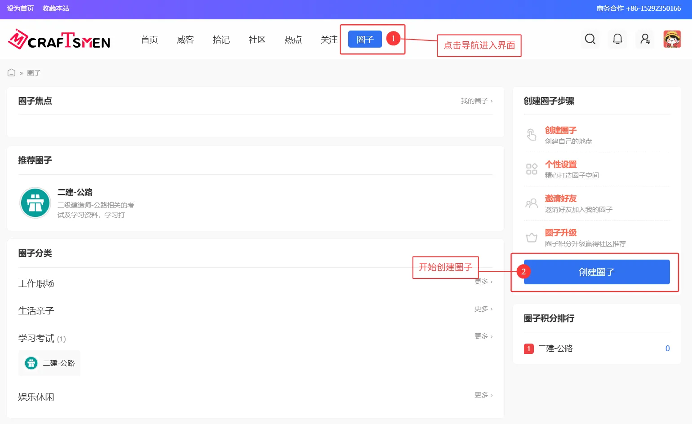Screen dimensions: 692x424
Task: Click the 邀请好友 people step icon
Action: (532, 203)
